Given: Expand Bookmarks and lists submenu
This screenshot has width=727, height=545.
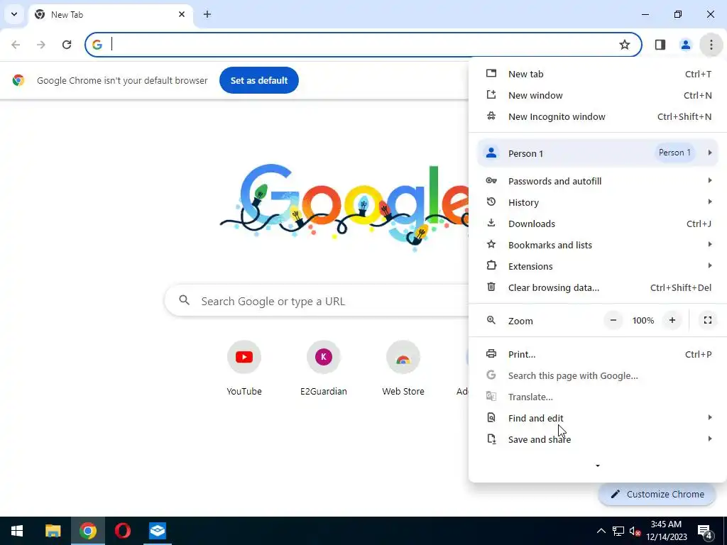Looking at the screenshot, I should click(x=598, y=245).
